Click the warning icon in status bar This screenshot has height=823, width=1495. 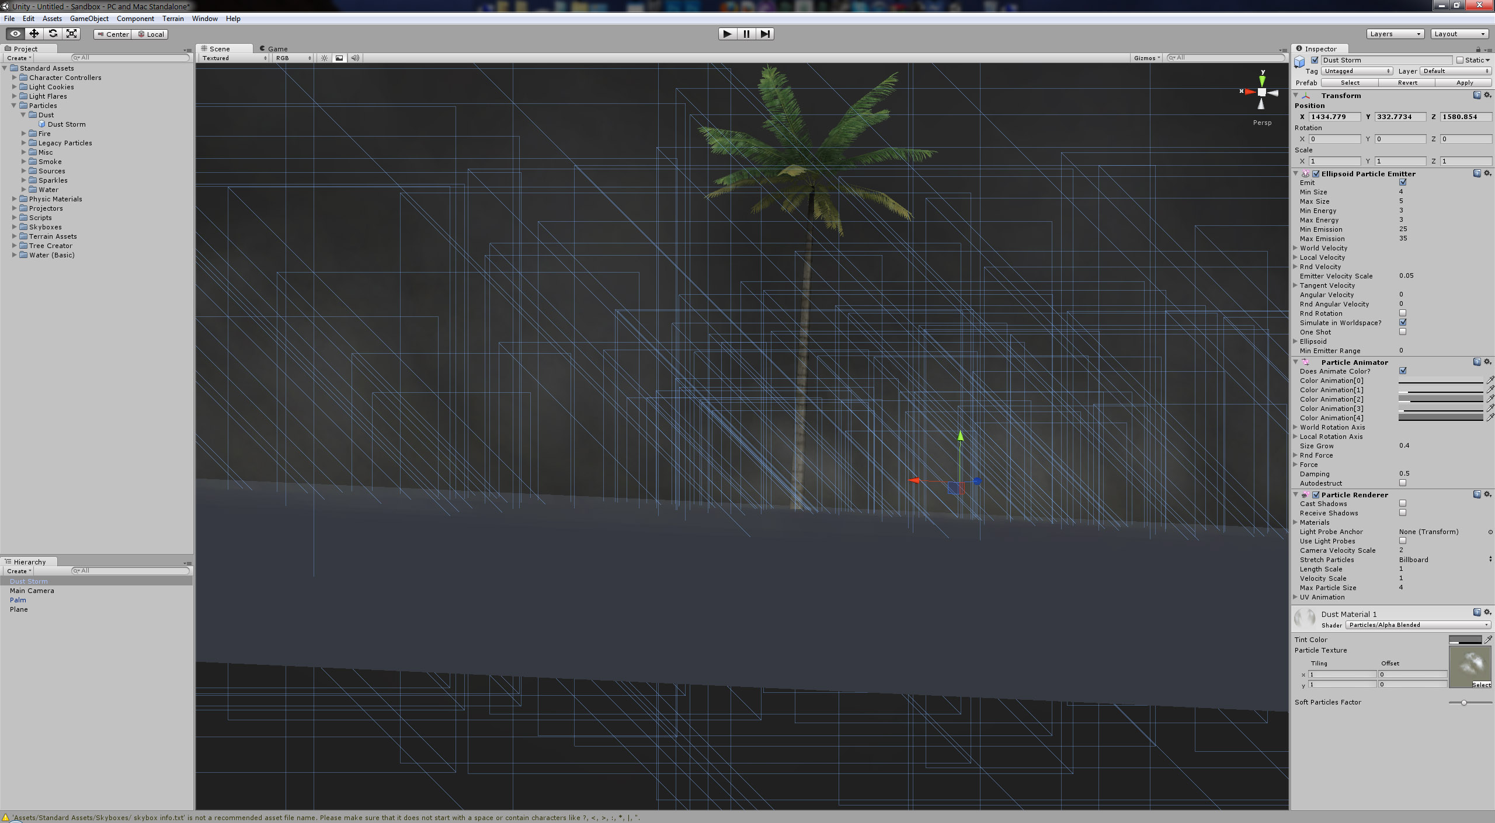(6, 818)
